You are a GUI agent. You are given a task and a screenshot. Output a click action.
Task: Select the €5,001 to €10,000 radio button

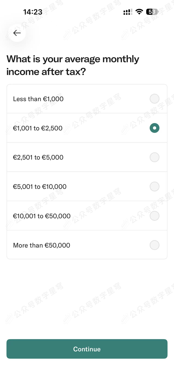coord(154,187)
